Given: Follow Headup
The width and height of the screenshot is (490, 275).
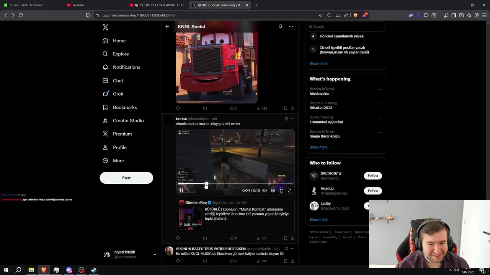Looking at the screenshot, I should click(373, 191).
